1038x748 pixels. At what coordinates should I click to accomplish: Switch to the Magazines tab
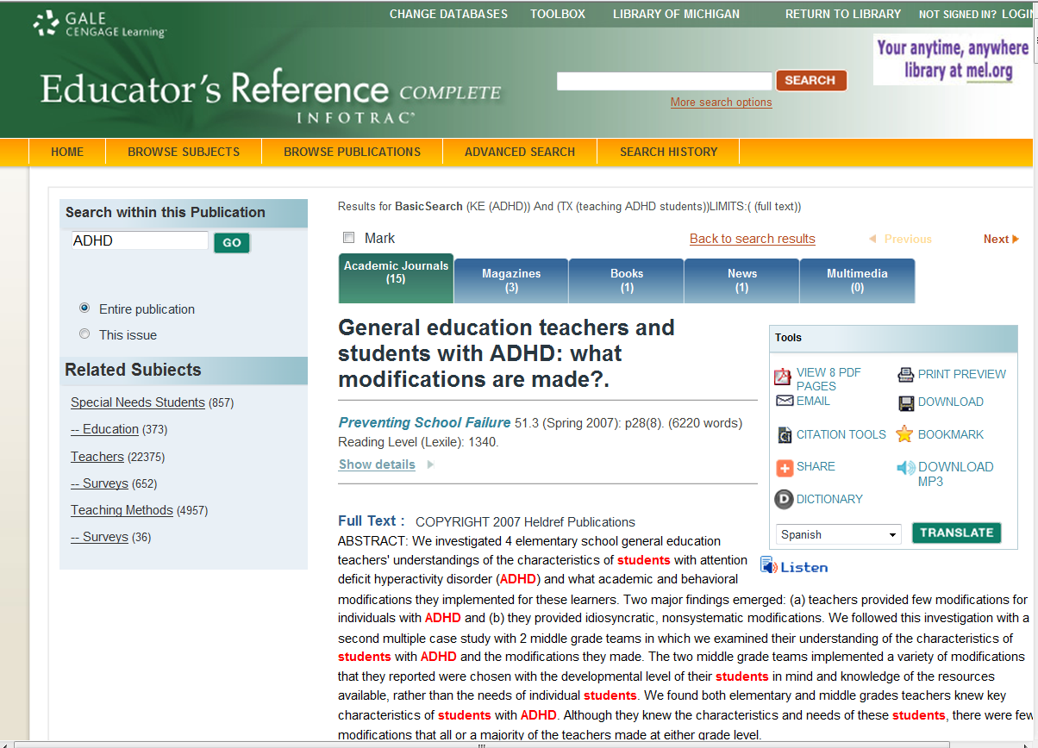click(511, 281)
